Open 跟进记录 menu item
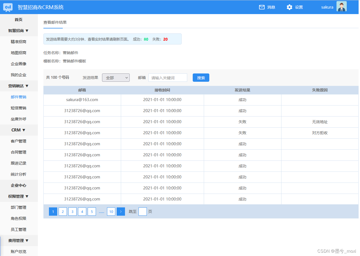The width and height of the screenshot is (360, 256). tap(19, 163)
